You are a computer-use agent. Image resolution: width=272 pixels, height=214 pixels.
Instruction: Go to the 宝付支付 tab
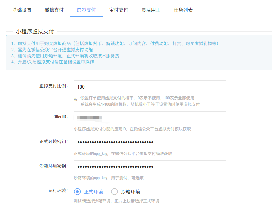119,10
